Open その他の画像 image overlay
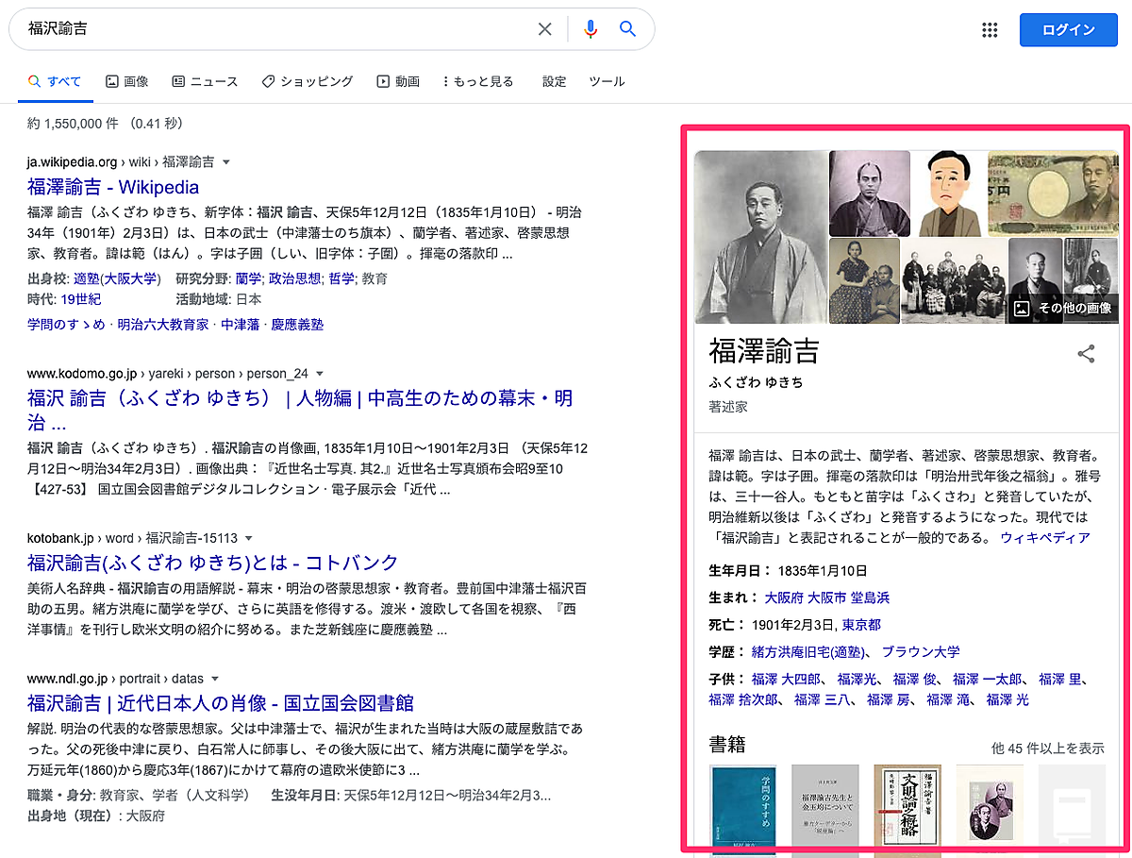This screenshot has width=1132, height=858. tap(1063, 308)
